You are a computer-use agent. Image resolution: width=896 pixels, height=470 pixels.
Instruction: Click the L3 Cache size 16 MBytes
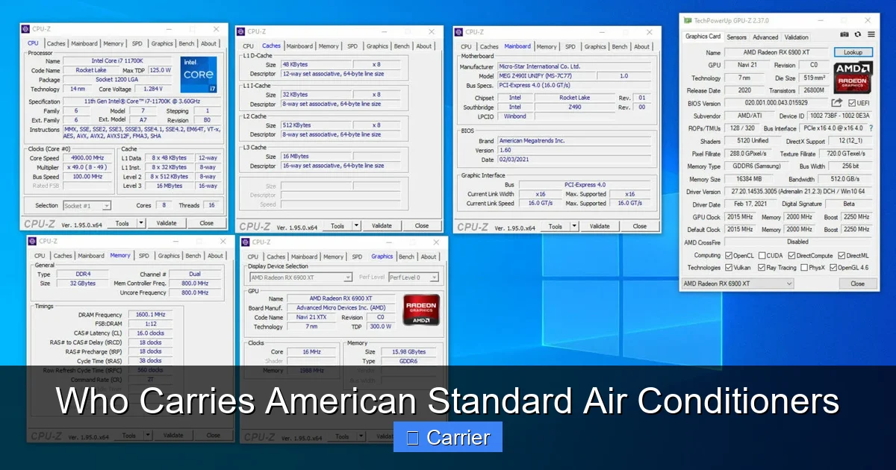[x=317, y=156]
